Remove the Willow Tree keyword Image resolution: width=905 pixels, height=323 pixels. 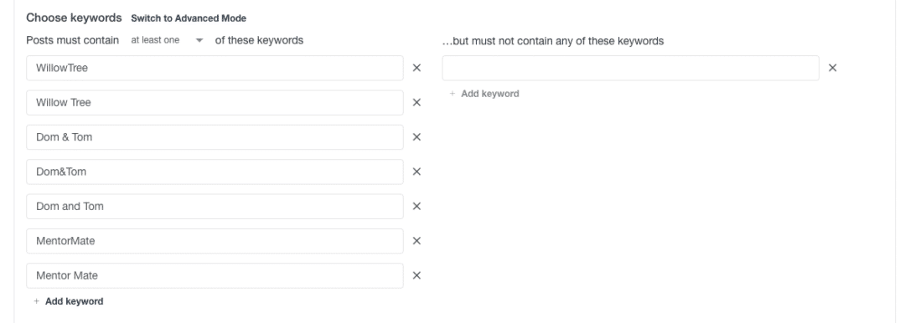(x=416, y=103)
